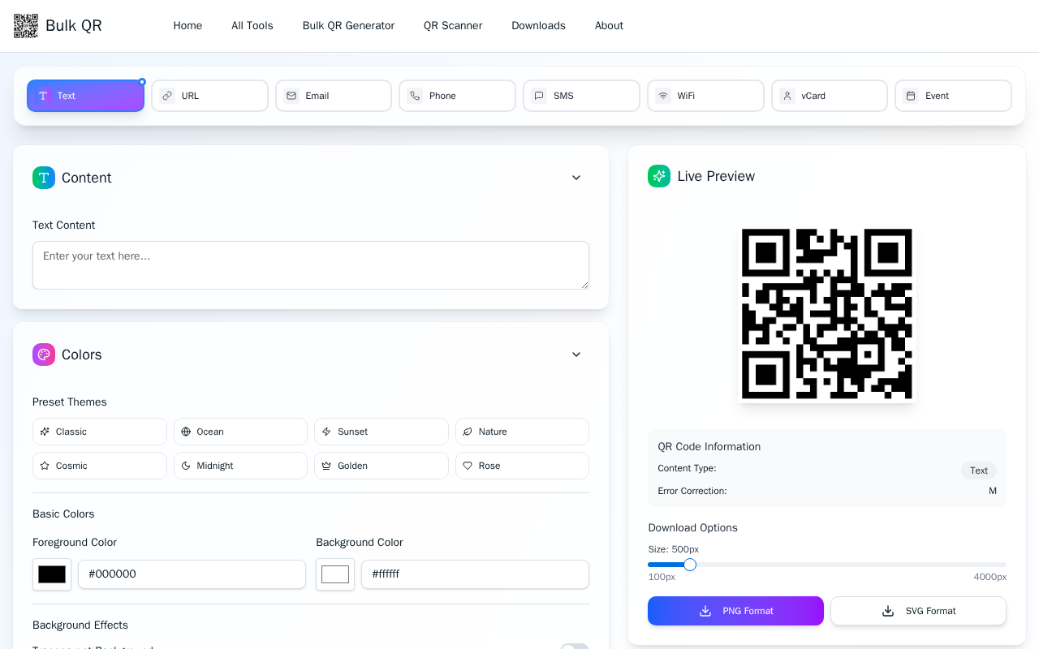Click the vCard person icon
Image resolution: width=1039 pixels, height=649 pixels.
(787, 96)
